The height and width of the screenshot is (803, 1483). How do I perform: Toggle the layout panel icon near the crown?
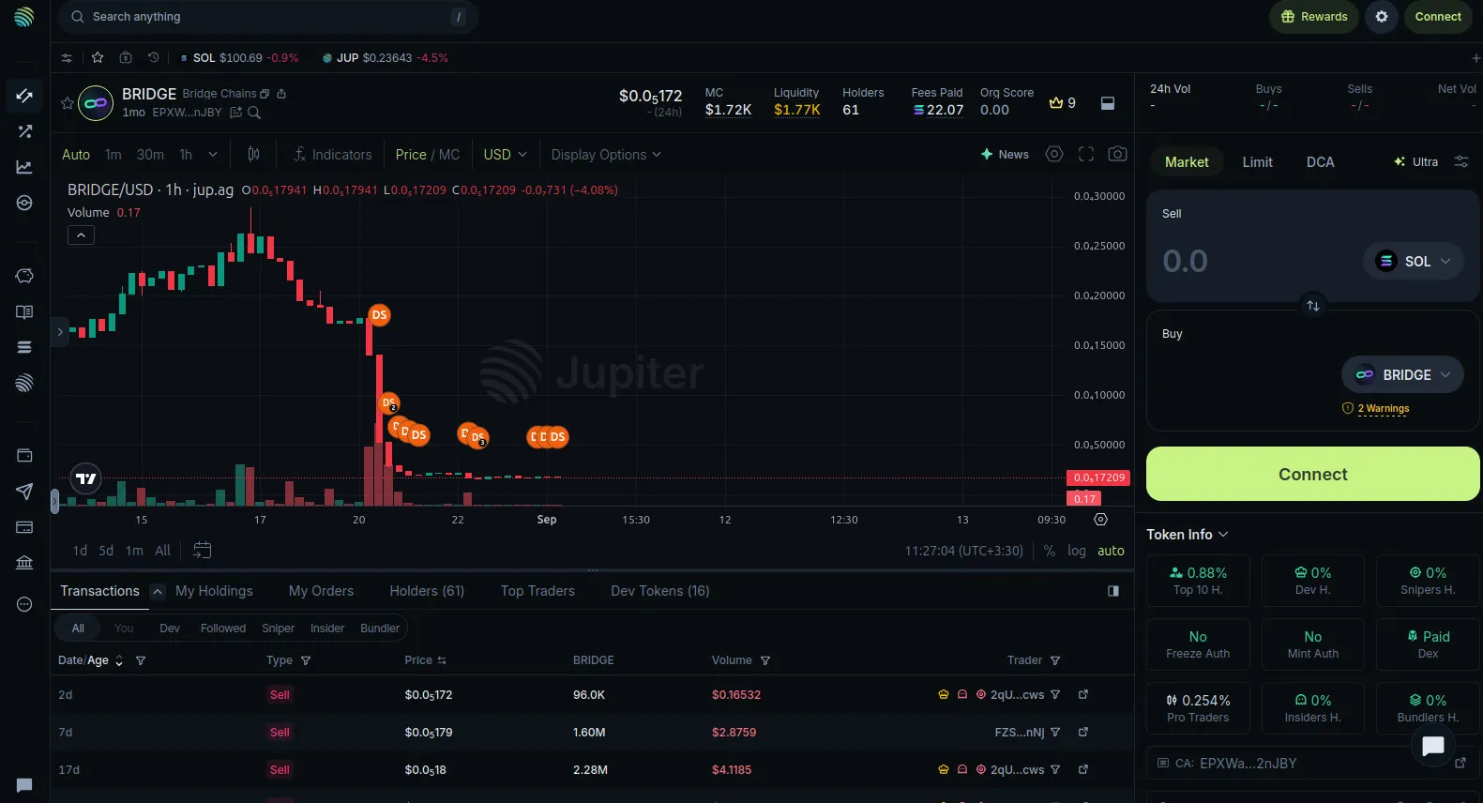(x=1108, y=103)
